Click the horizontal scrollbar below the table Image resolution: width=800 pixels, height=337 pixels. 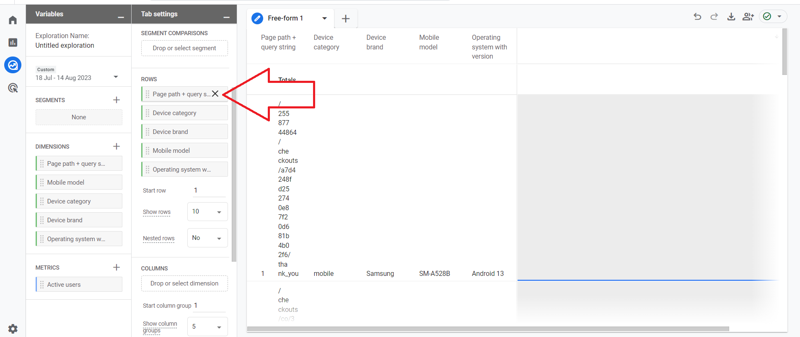488,329
